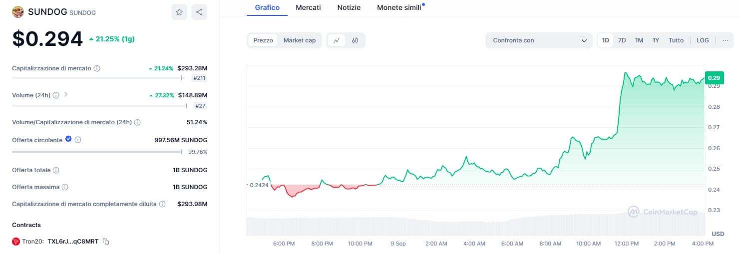Switch to line chart view
Viewport: 739px width, 254px height.
click(337, 40)
